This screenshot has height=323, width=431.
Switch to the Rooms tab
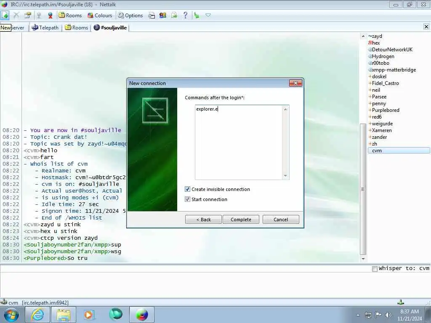pos(77,28)
